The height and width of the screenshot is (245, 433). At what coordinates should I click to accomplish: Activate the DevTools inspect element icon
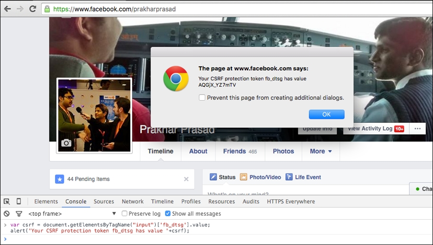(7, 201)
